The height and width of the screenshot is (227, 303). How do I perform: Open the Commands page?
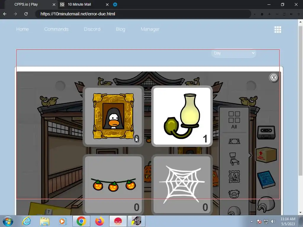[x=57, y=29]
